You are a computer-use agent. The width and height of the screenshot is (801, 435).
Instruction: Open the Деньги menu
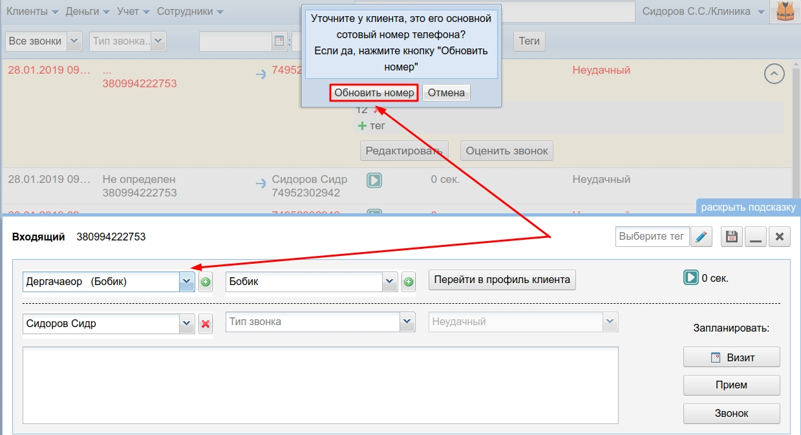coord(87,12)
